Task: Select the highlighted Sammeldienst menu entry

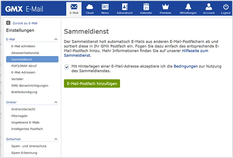Action: pos(32,59)
